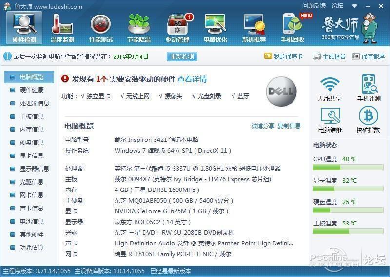Image resolution: width=390 pixels, height=277 pixels.
Task: Open the title bar dropdown menu arrow
Action: pos(355,6)
